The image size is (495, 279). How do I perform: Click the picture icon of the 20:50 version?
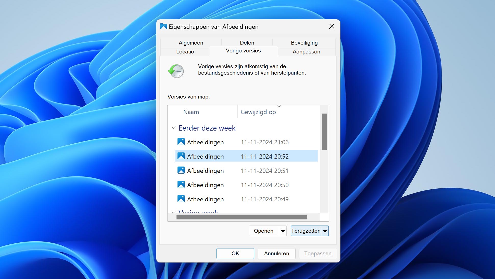[181, 185]
